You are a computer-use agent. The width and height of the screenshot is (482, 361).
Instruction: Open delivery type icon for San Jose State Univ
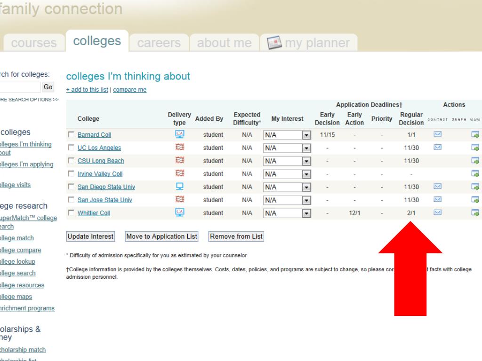tap(179, 199)
